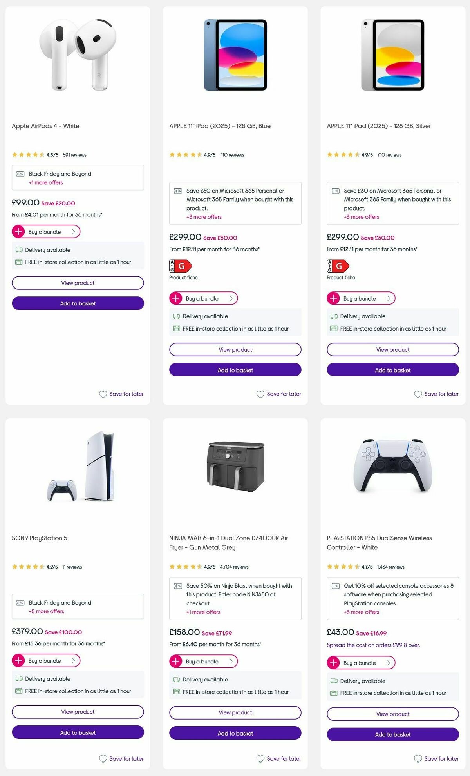Click the heart icon to save AirPods for later
This screenshot has height=776, width=470.
click(103, 394)
